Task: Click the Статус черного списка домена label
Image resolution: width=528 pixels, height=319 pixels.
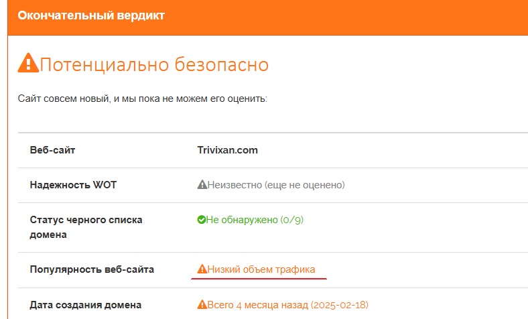Action: tap(86, 227)
